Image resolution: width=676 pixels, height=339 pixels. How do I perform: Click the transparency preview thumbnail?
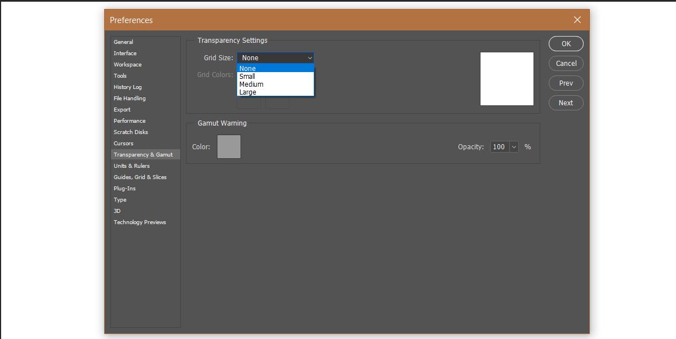pyautogui.click(x=506, y=78)
